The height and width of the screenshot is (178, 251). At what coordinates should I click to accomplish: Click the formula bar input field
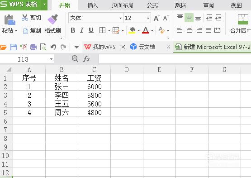point(175,59)
